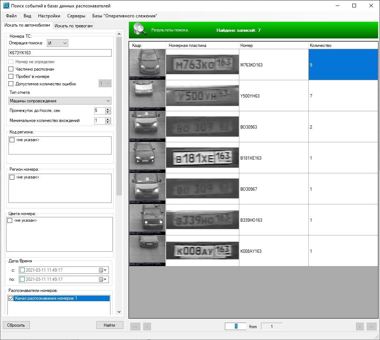Viewport: 380px width, 340px height.
Task: Uncheck 'Канал распознавания номеров 1'
Action: coord(11,298)
